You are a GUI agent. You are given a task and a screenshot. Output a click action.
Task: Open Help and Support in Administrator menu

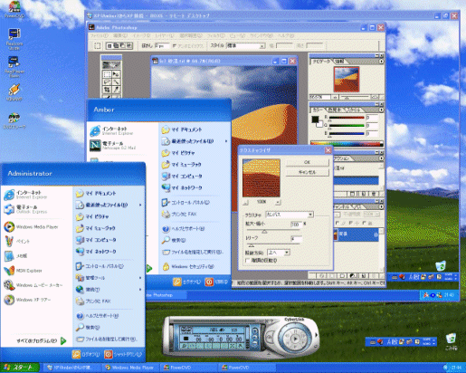pyautogui.click(x=97, y=316)
